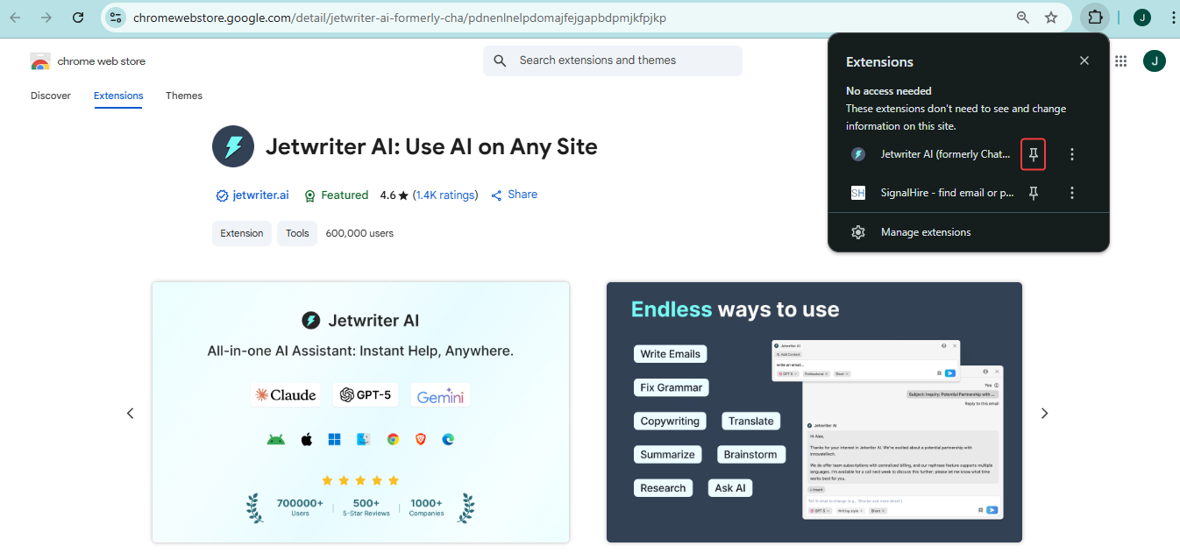Close the Extensions popup
The image size is (1180, 560).
[x=1084, y=60]
